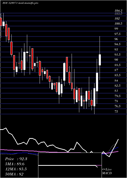The width and height of the screenshot is (127, 178).
Task: Click the 5MA : 89.6 value
Action: (15, 164)
